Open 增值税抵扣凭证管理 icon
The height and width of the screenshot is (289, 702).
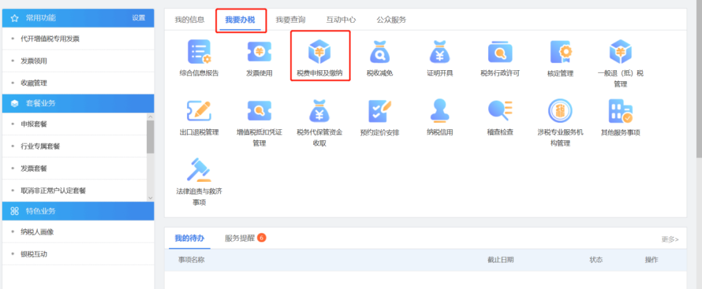259,112
